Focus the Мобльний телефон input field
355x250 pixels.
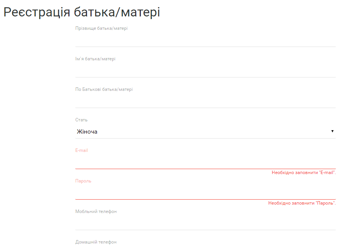205,223
